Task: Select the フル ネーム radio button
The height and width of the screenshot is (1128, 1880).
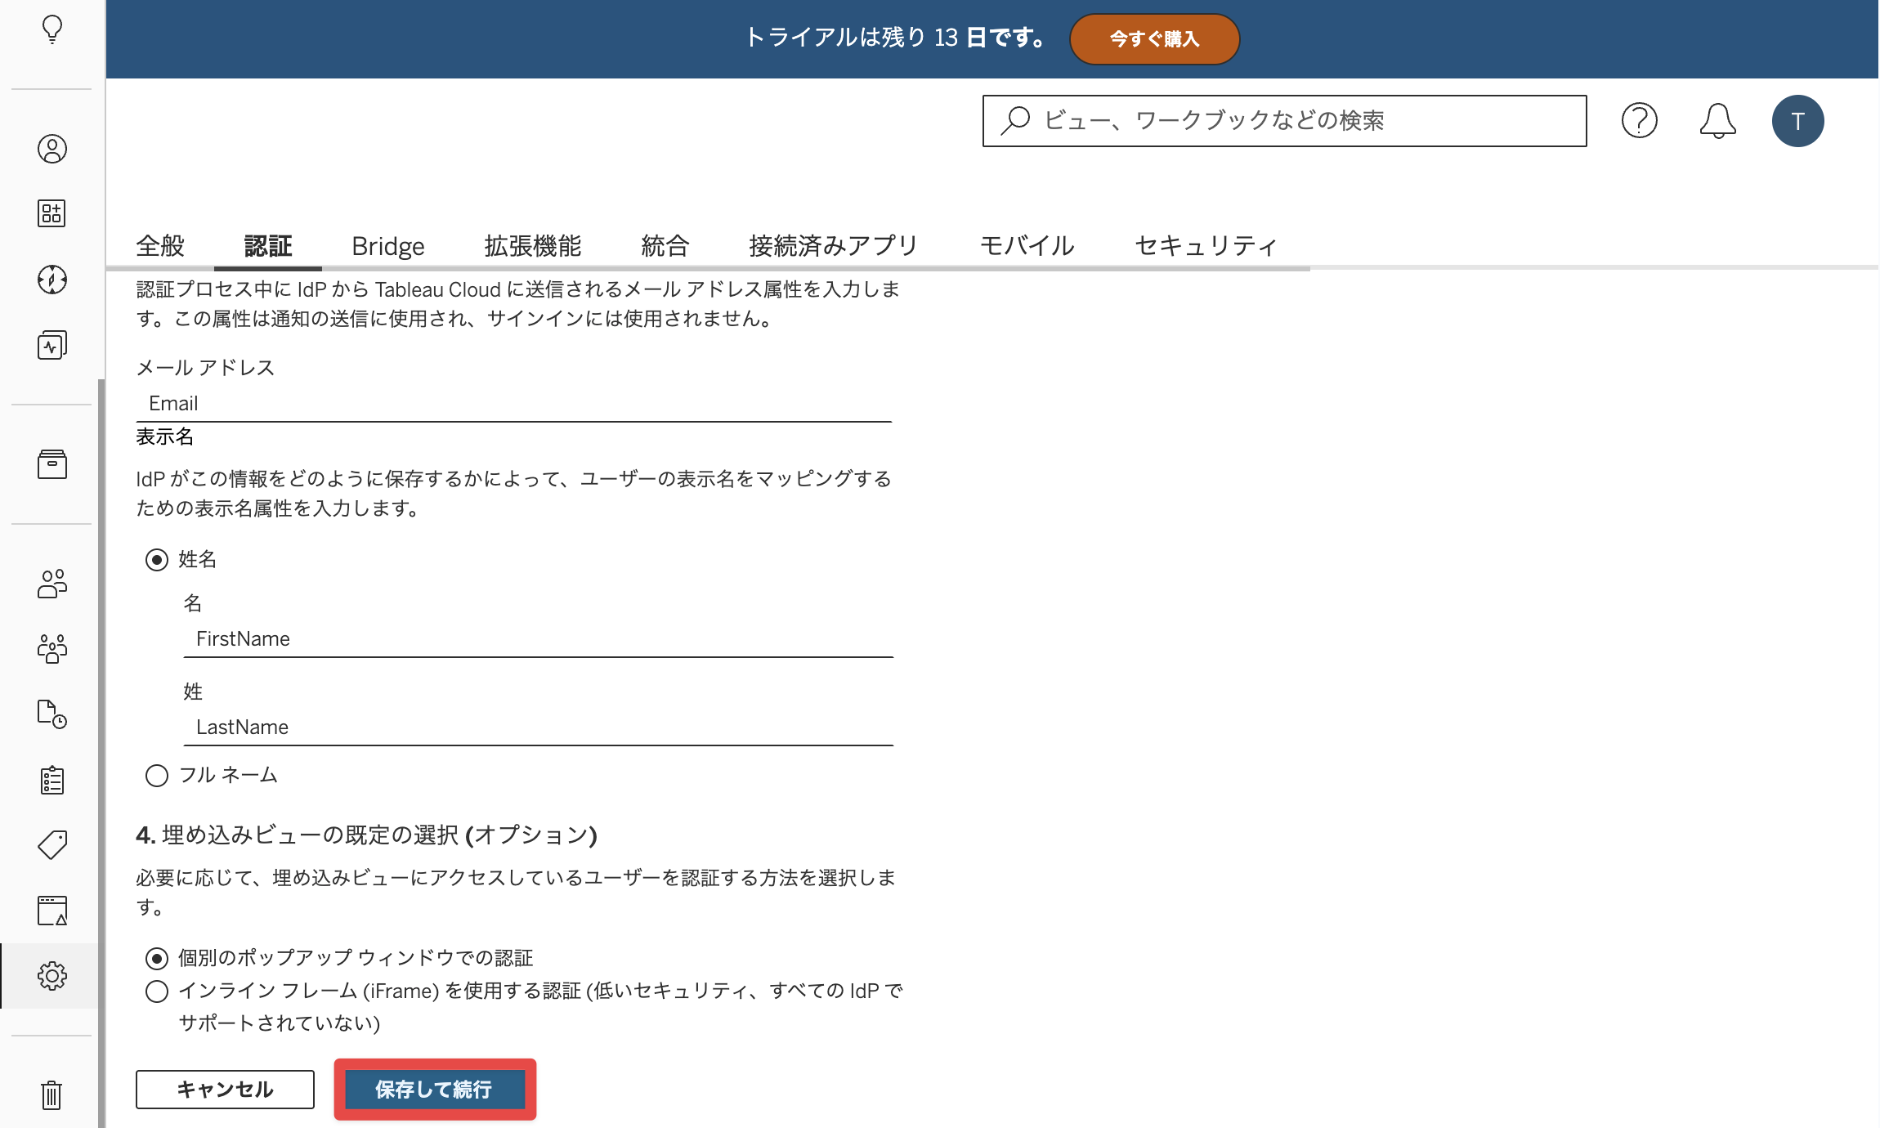Action: (157, 776)
